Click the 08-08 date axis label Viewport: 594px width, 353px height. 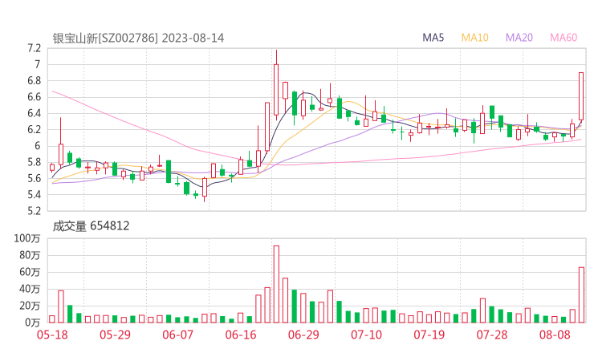[555, 335]
